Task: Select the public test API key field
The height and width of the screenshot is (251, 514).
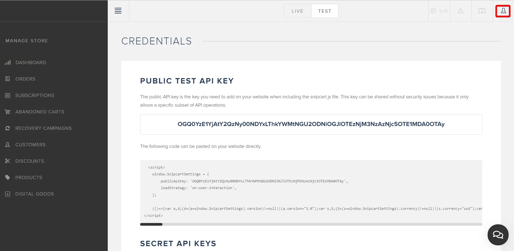Action: click(x=311, y=124)
